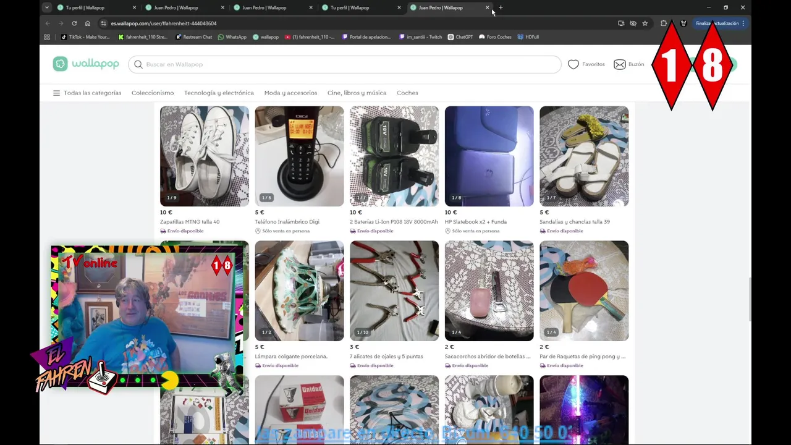Open listing Par de Raquetas de ping pong
This screenshot has height=445, width=791.
[582, 357]
